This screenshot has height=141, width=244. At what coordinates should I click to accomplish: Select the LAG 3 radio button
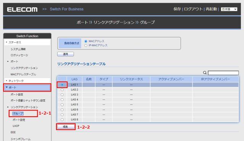[62, 95]
